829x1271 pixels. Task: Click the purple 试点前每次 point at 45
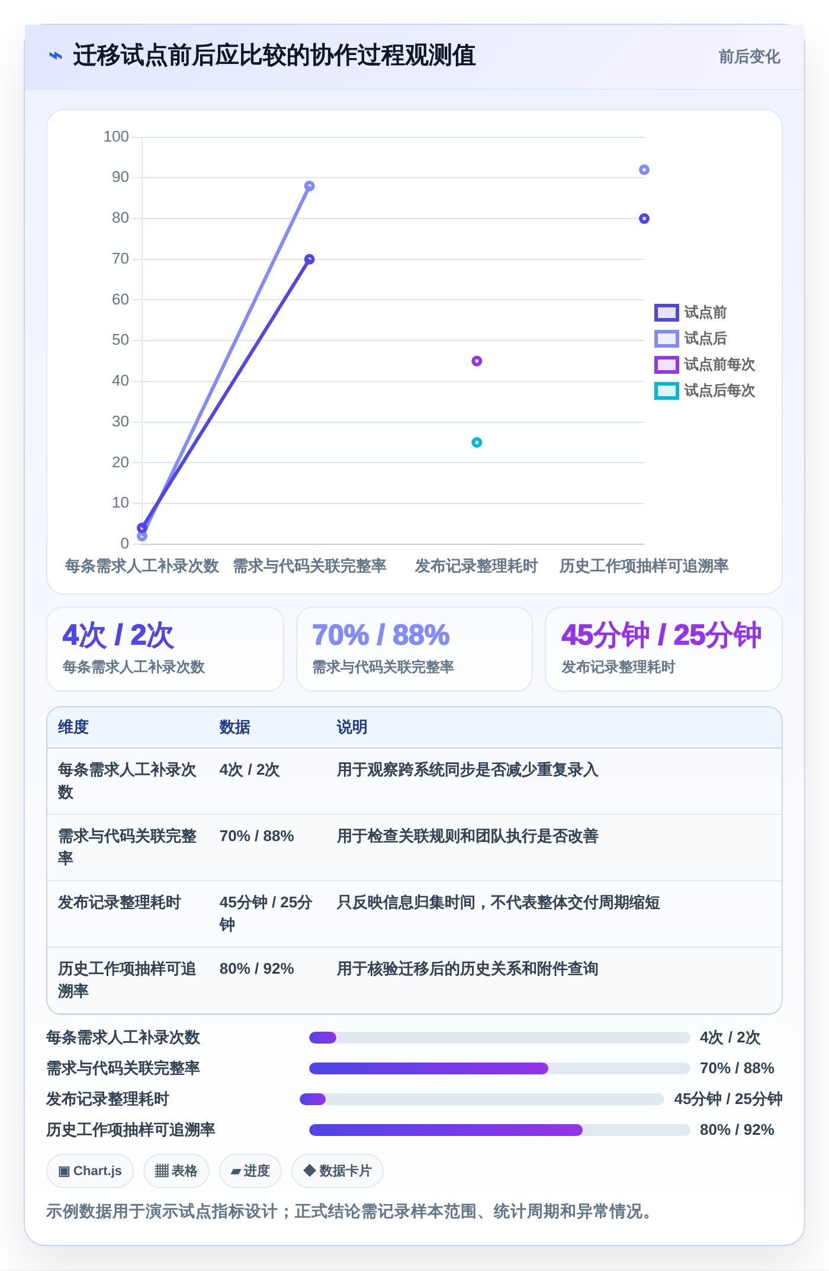click(x=477, y=361)
